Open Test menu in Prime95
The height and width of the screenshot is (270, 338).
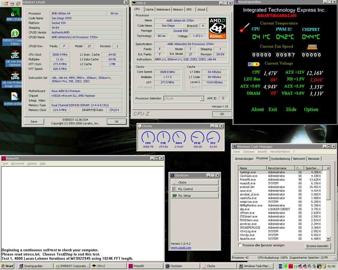coord(5,164)
